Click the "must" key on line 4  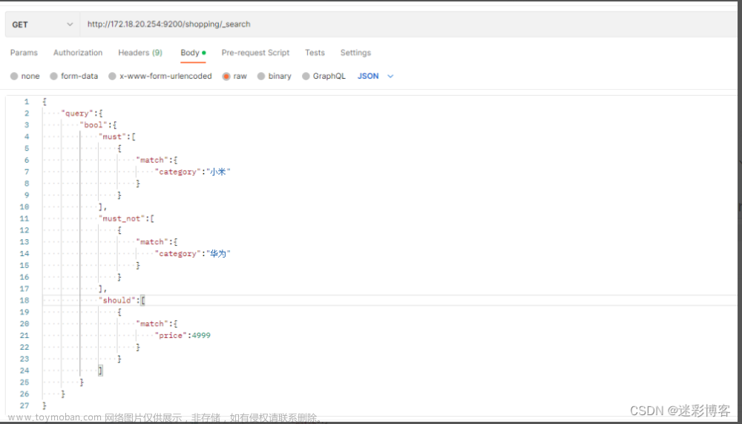click(x=113, y=137)
